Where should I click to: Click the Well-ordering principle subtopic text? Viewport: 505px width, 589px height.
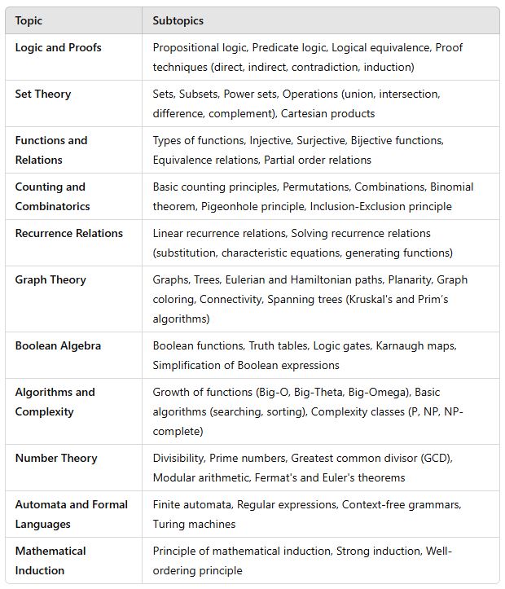(x=302, y=560)
